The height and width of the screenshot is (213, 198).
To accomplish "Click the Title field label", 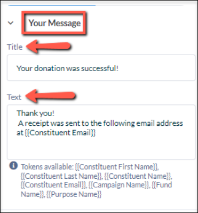I will pyautogui.click(x=15, y=47).
